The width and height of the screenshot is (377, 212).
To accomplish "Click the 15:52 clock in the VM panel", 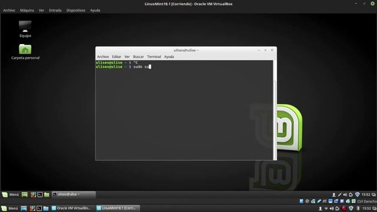I will coord(366,195).
